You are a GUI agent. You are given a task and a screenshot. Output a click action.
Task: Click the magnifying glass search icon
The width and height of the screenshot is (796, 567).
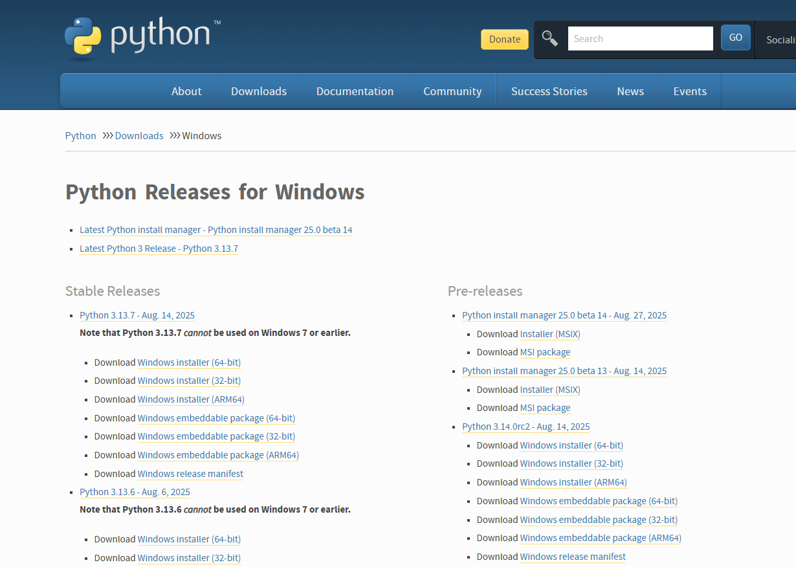(550, 38)
